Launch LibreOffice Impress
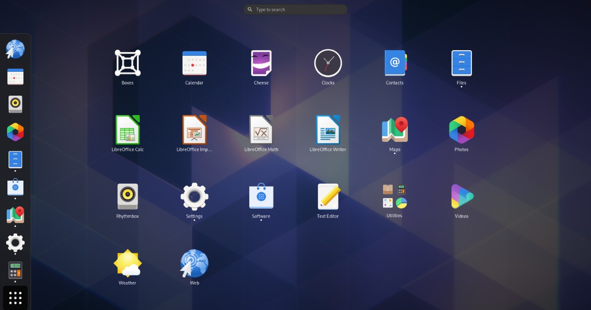Viewport: 591px width, 310px height. 195,130
